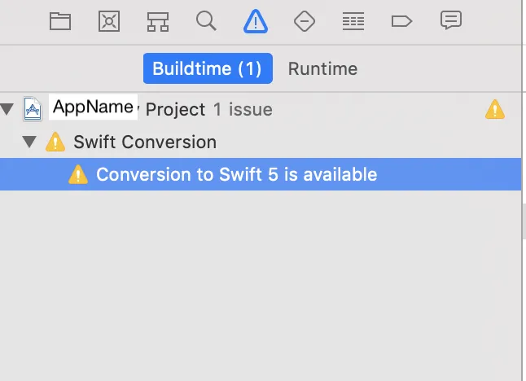The image size is (526, 381).
Task: Open the Breakpoint navigator
Action: coord(402,21)
